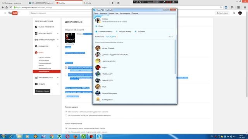Select Показывать в списках рекомендованных каналов
The image size is (248, 139).
coord(66,112)
